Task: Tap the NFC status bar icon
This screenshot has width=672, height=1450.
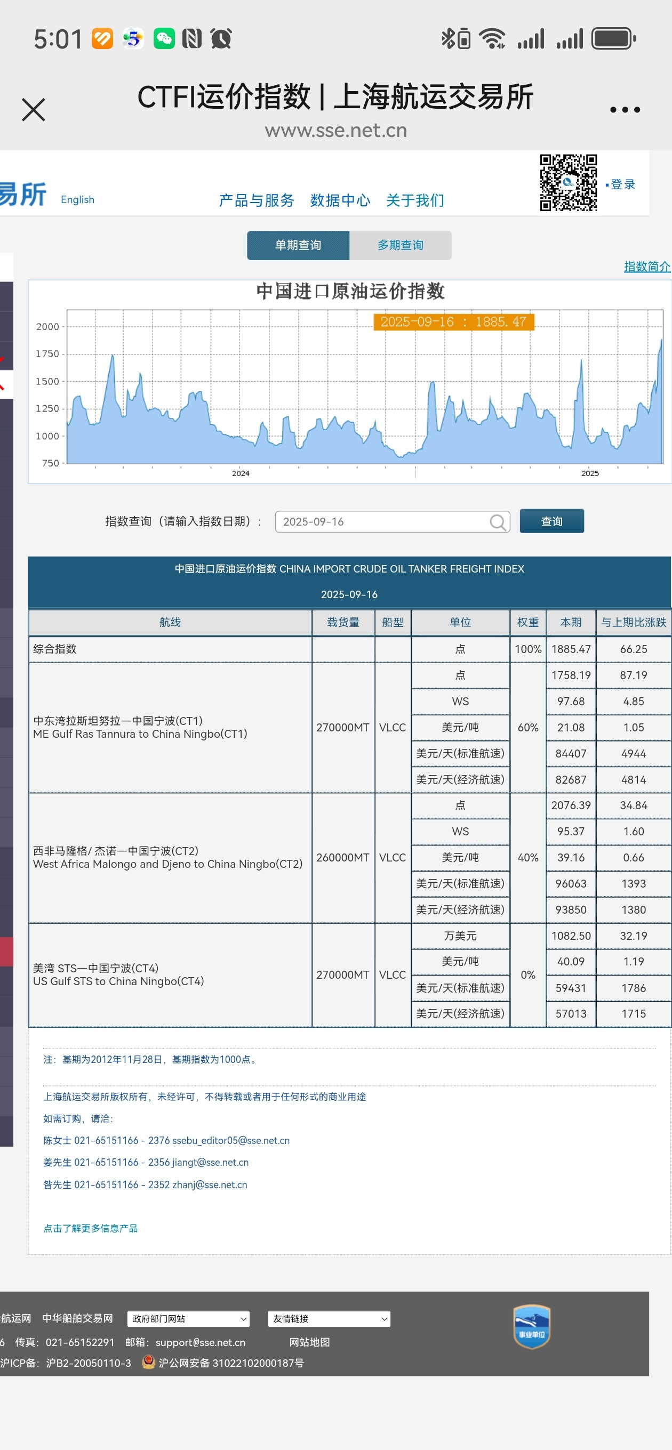Action: pos(191,39)
